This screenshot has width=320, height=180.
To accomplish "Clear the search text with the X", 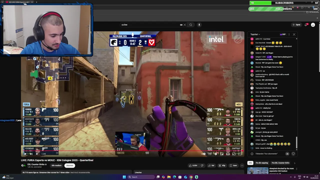I will pyautogui.click(x=185, y=25).
